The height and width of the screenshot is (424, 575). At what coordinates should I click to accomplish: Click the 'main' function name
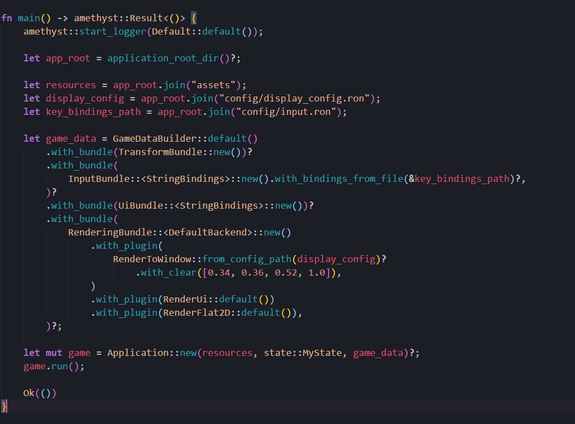pos(28,18)
